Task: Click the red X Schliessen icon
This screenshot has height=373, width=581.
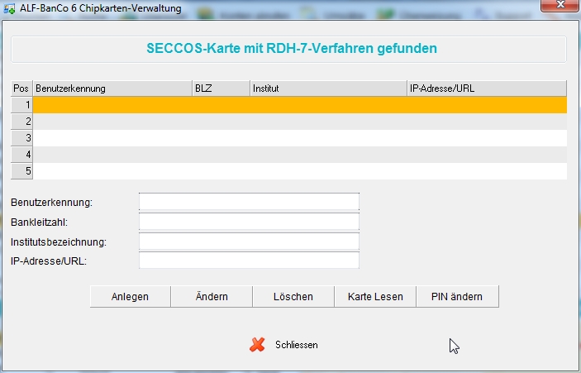Action: [257, 344]
